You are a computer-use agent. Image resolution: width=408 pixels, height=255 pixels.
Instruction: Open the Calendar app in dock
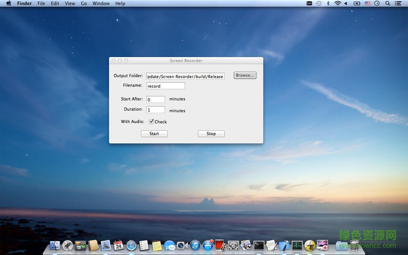[119, 246]
